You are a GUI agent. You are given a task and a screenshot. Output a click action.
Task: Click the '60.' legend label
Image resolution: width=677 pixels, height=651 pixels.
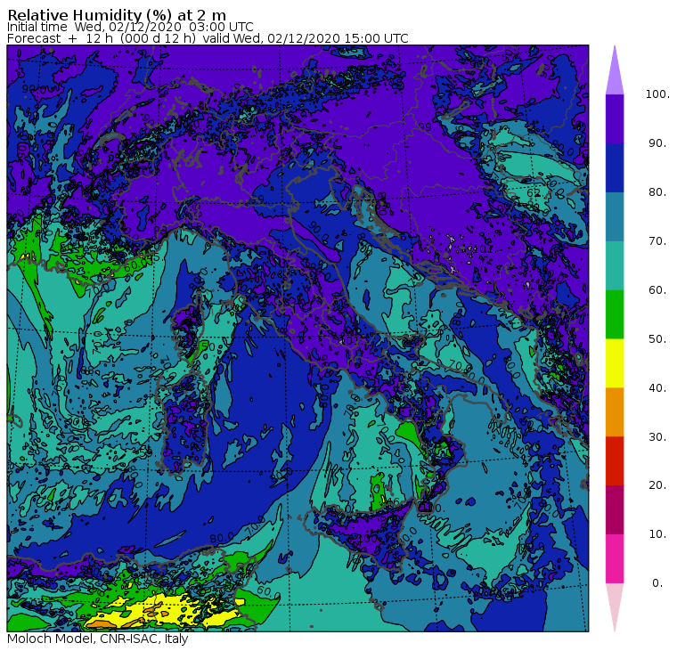pos(657,289)
